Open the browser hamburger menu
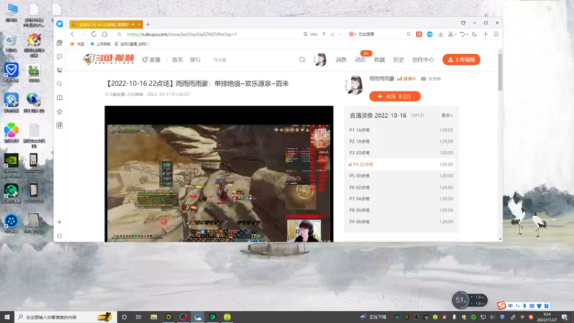The height and width of the screenshot is (323, 574). pos(496,34)
